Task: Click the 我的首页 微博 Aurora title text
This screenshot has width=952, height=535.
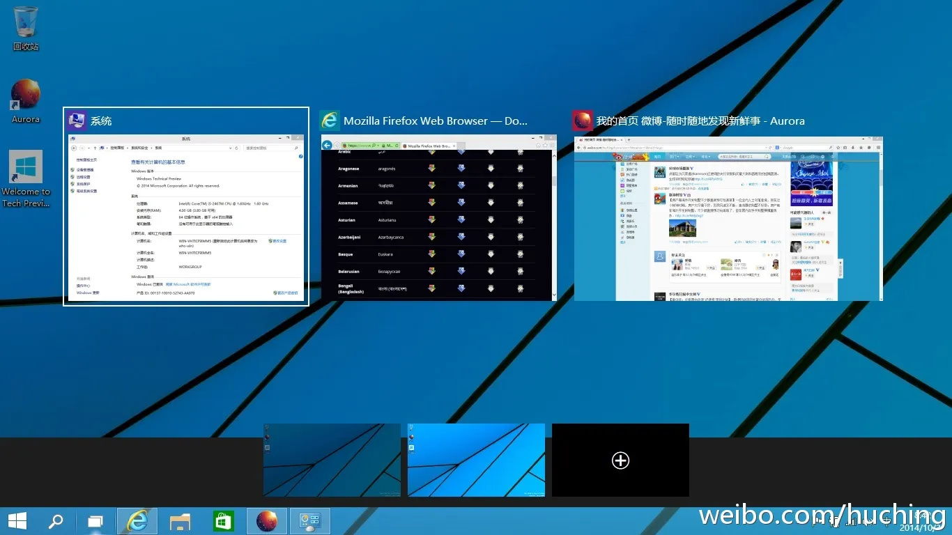Action: point(700,121)
